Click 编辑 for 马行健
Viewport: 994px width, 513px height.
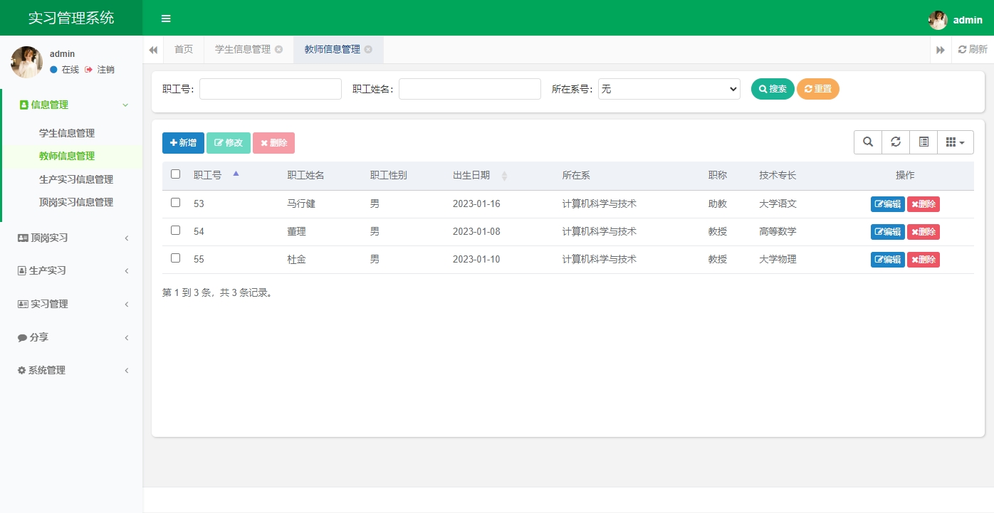887,204
